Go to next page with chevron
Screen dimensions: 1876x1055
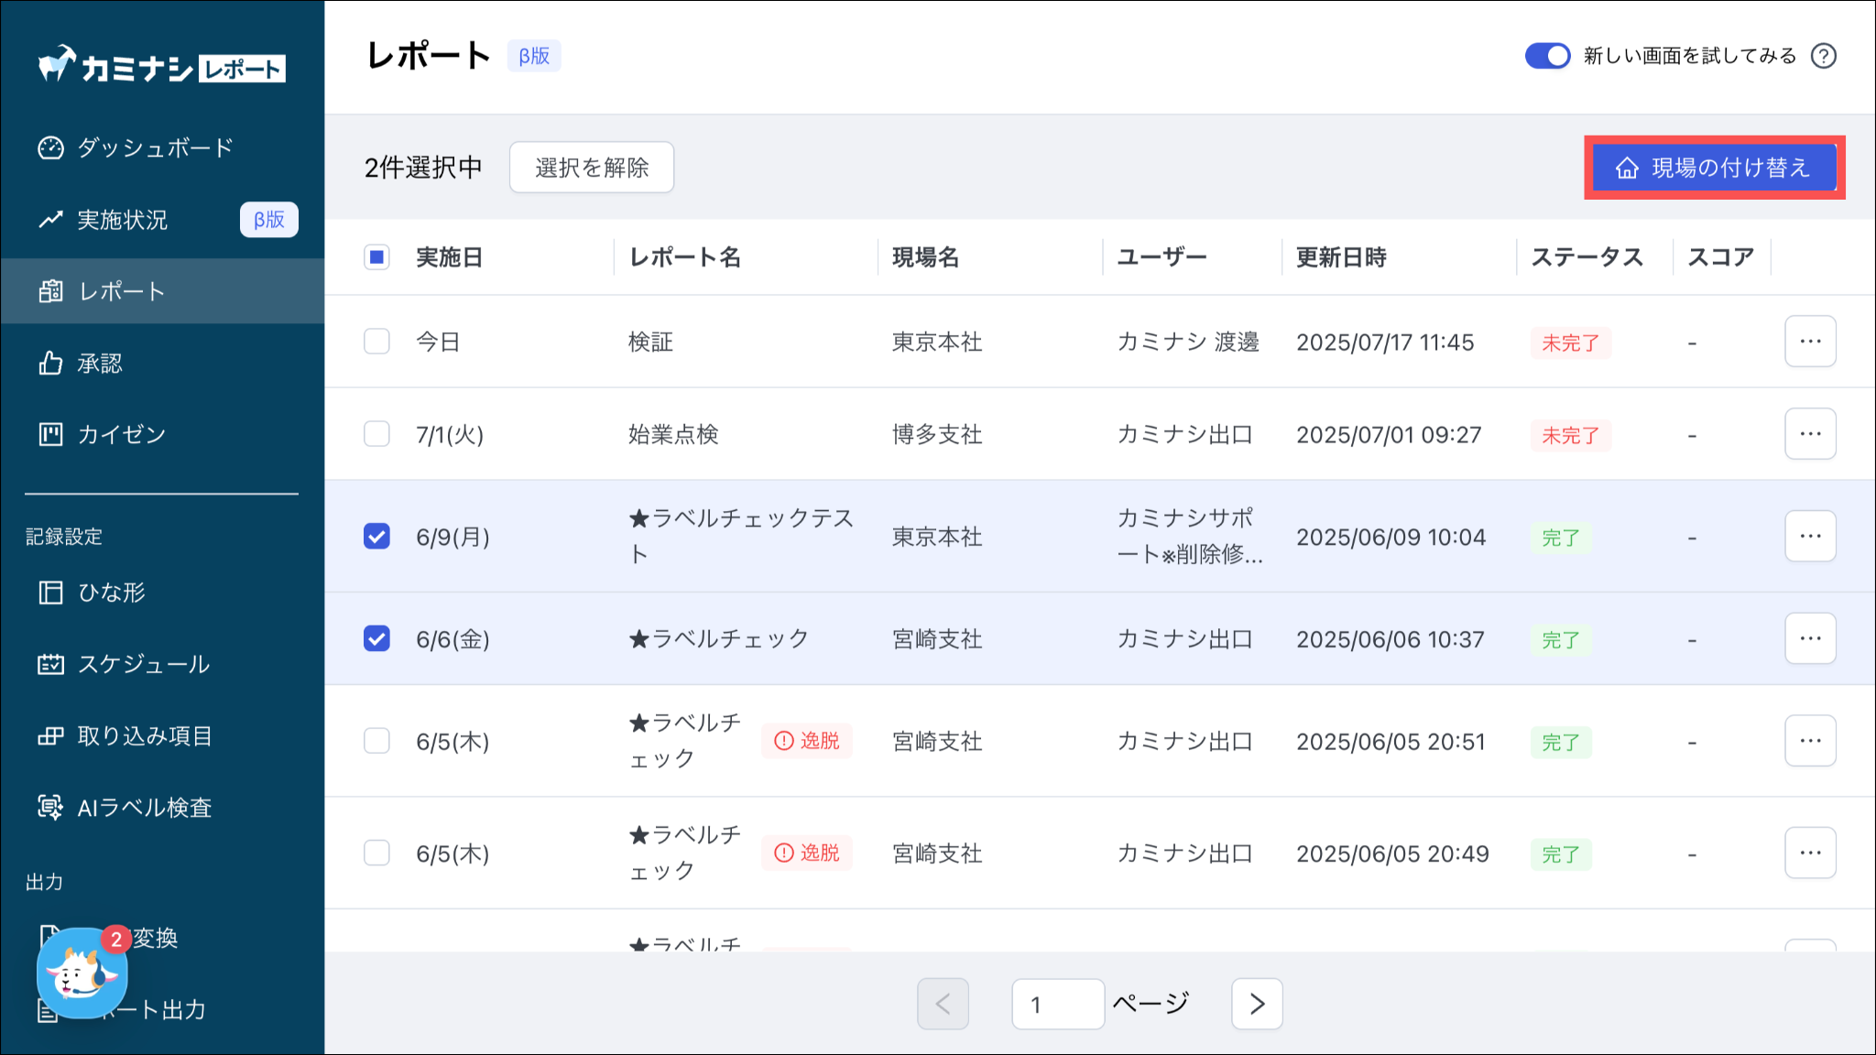(1256, 1004)
